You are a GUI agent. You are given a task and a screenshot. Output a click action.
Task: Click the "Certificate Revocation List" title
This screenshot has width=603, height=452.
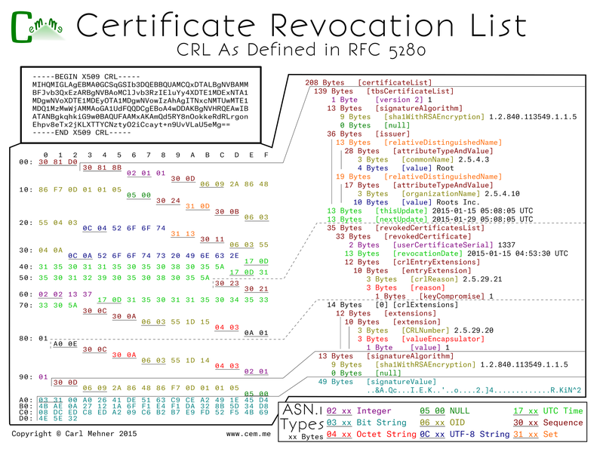click(301, 26)
